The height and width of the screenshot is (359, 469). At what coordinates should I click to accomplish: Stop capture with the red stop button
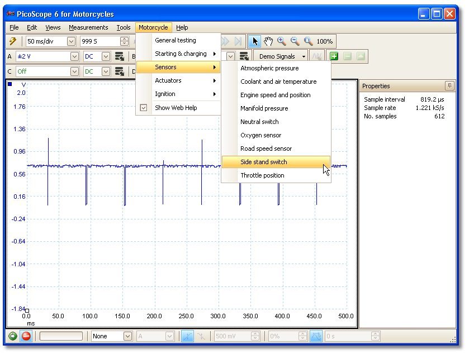coord(26,337)
